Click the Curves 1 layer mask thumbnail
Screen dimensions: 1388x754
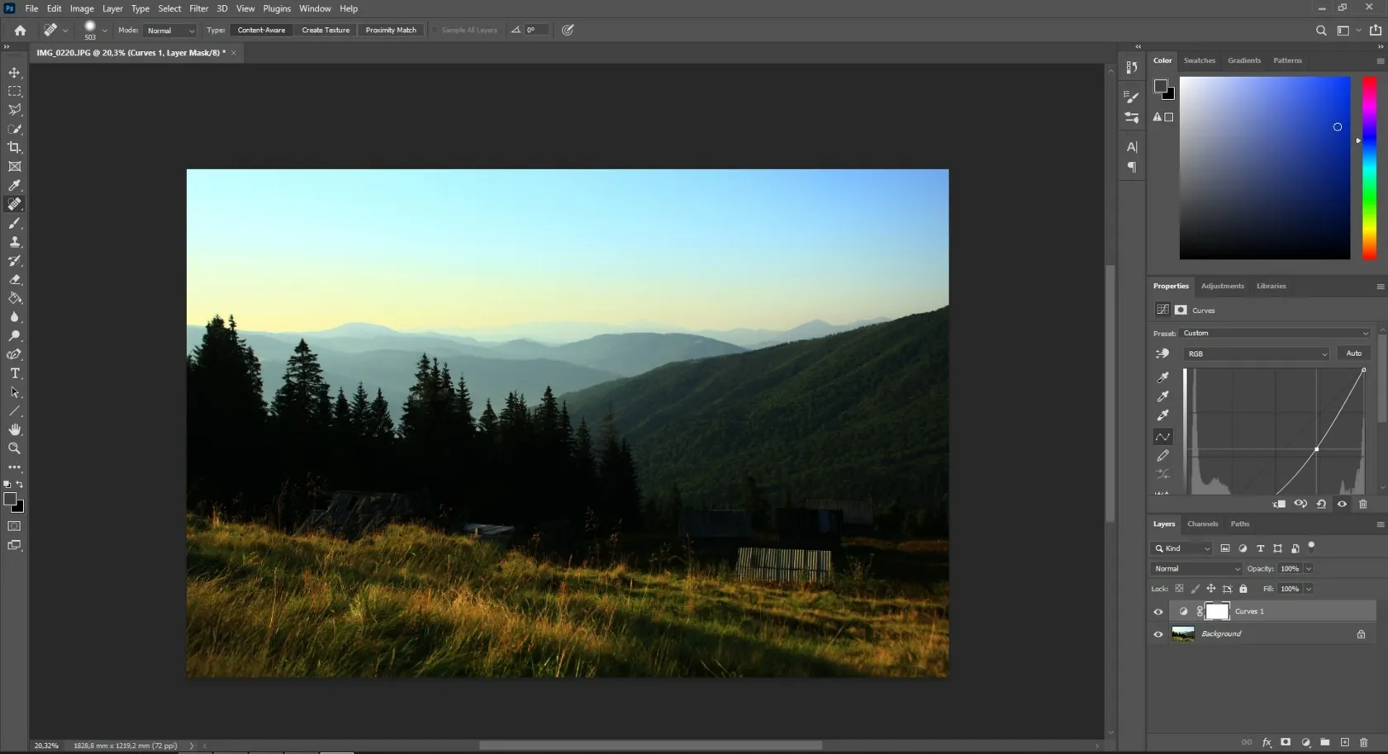click(1217, 611)
